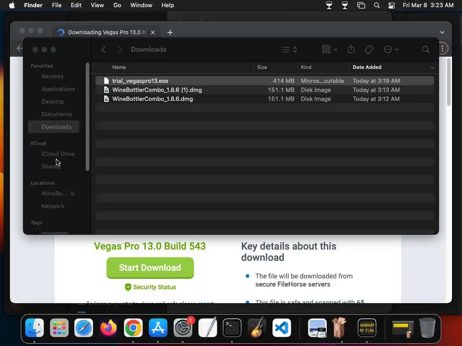Open a new Chrome tab

click(x=170, y=32)
